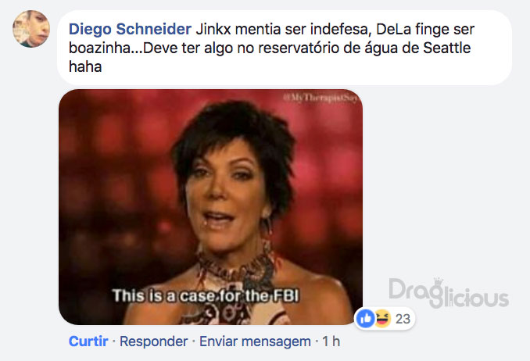
Task: Open Diego Schneider's profile picture
Action: pyautogui.click(x=31, y=29)
